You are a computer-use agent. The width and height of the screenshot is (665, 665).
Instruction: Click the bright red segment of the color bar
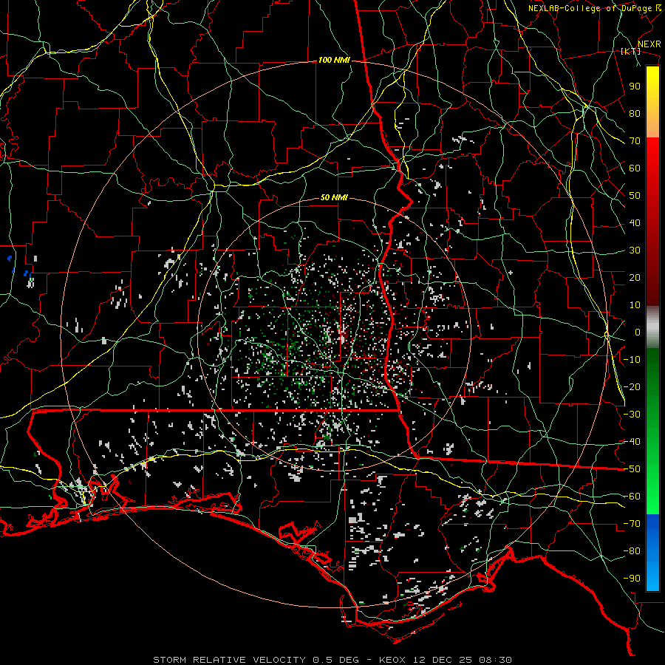(652, 153)
